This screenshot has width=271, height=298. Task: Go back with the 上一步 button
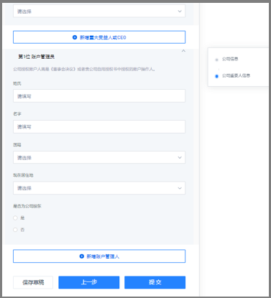[89, 282]
